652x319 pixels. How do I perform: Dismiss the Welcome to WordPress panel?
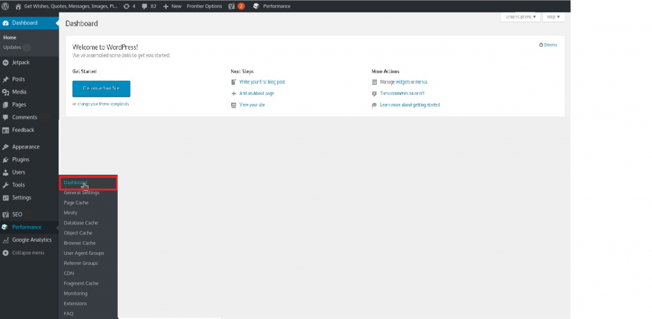(x=548, y=45)
